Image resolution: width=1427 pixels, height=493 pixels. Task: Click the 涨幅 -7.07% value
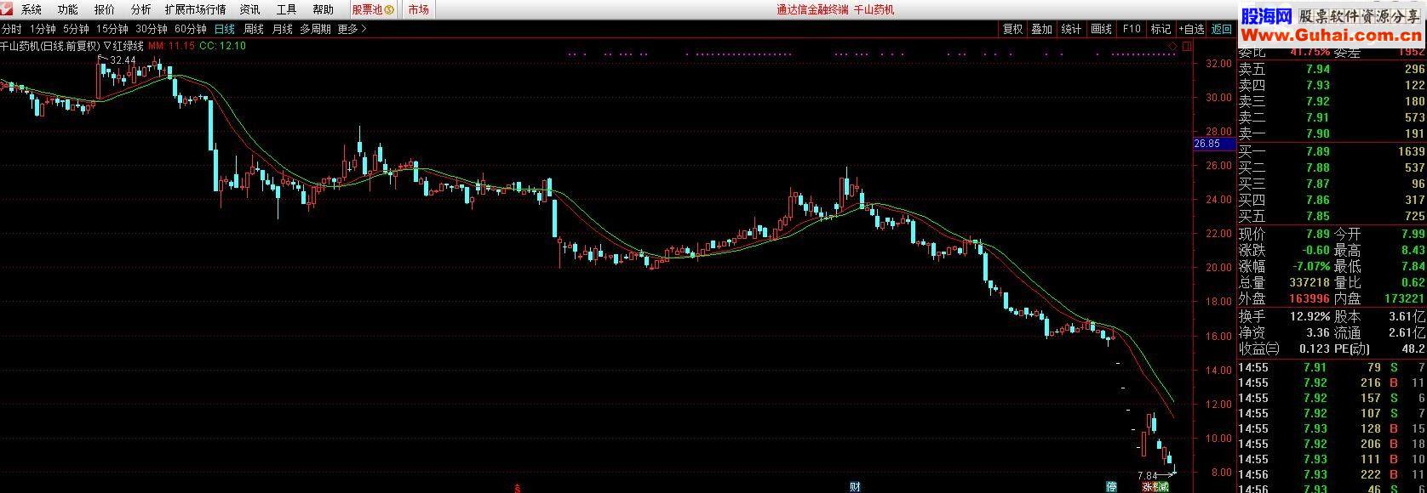(x=1311, y=267)
